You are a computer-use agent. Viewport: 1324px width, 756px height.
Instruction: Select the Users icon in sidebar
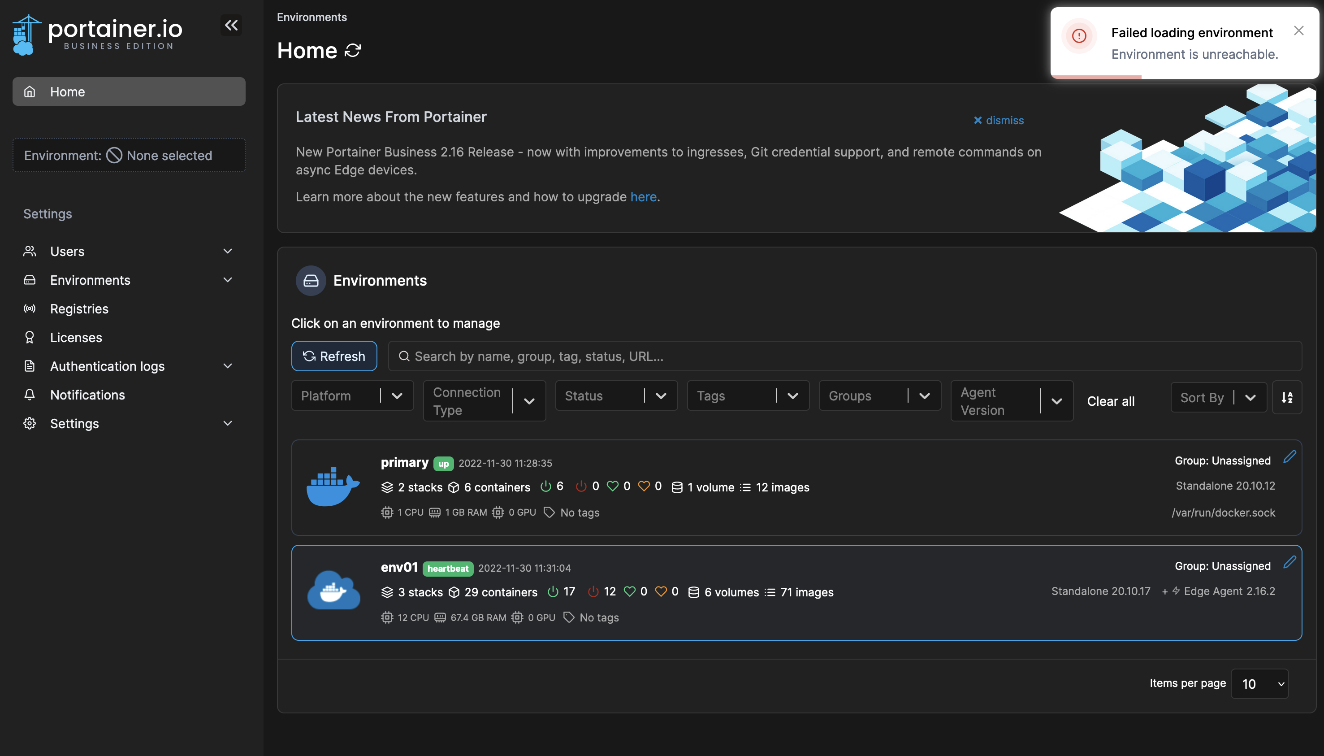click(30, 251)
